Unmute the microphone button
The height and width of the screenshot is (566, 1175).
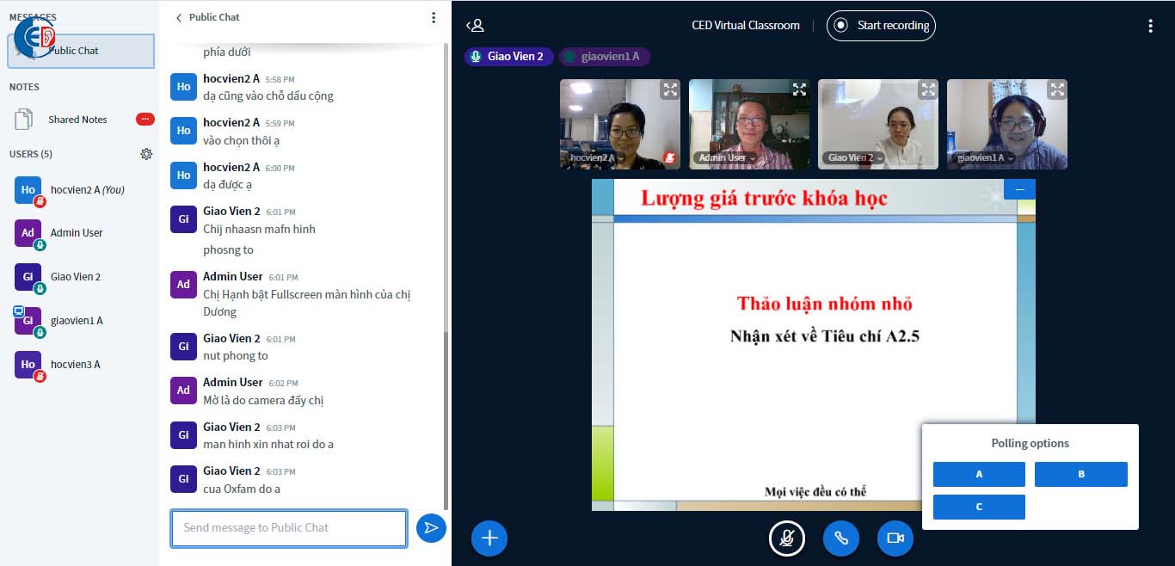[786, 538]
